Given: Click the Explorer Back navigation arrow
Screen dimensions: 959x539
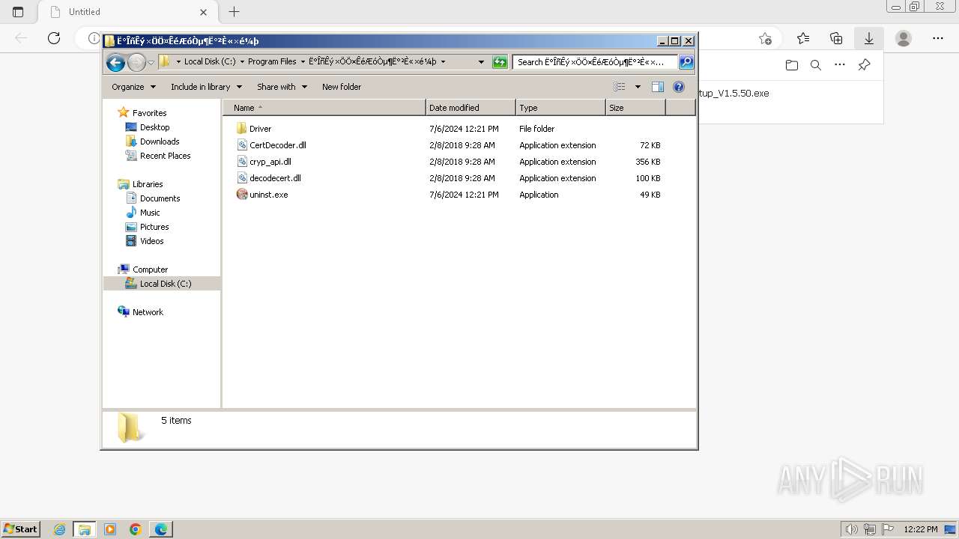Looking at the screenshot, I should 115,62.
